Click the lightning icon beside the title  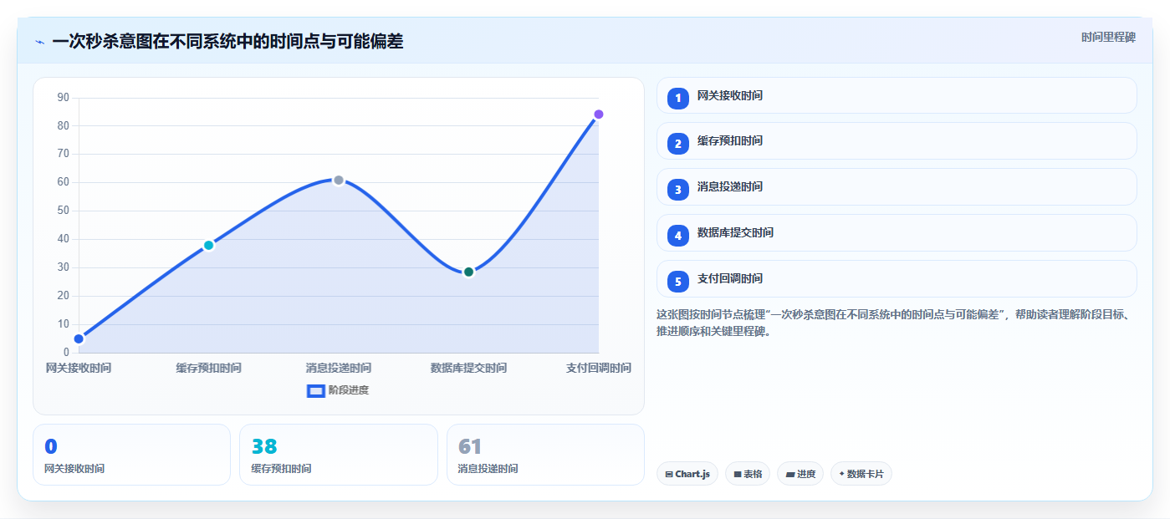39,41
